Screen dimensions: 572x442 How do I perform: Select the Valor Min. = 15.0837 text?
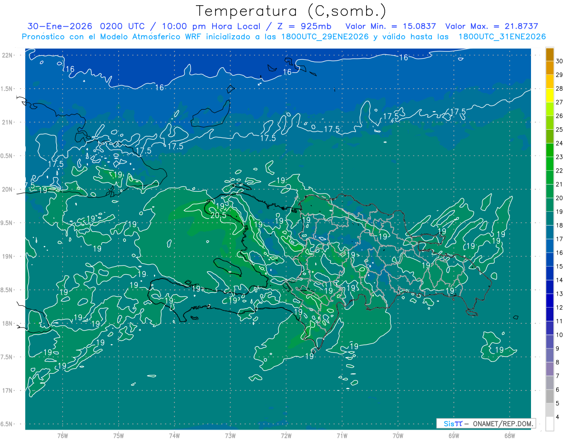coord(389,26)
